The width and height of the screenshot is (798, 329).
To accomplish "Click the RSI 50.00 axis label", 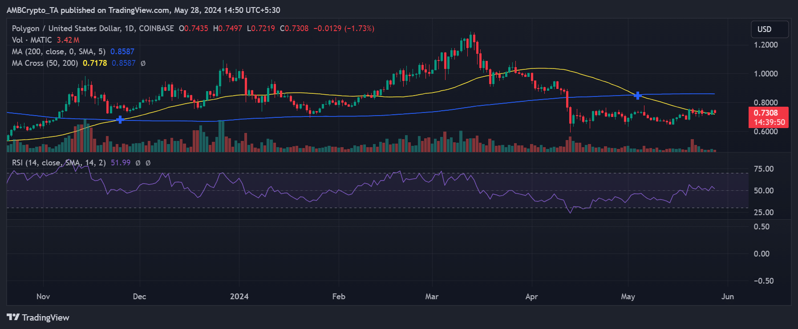I will coord(764,191).
